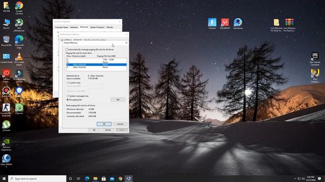Open Remote tab in System Properties

click(110, 27)
